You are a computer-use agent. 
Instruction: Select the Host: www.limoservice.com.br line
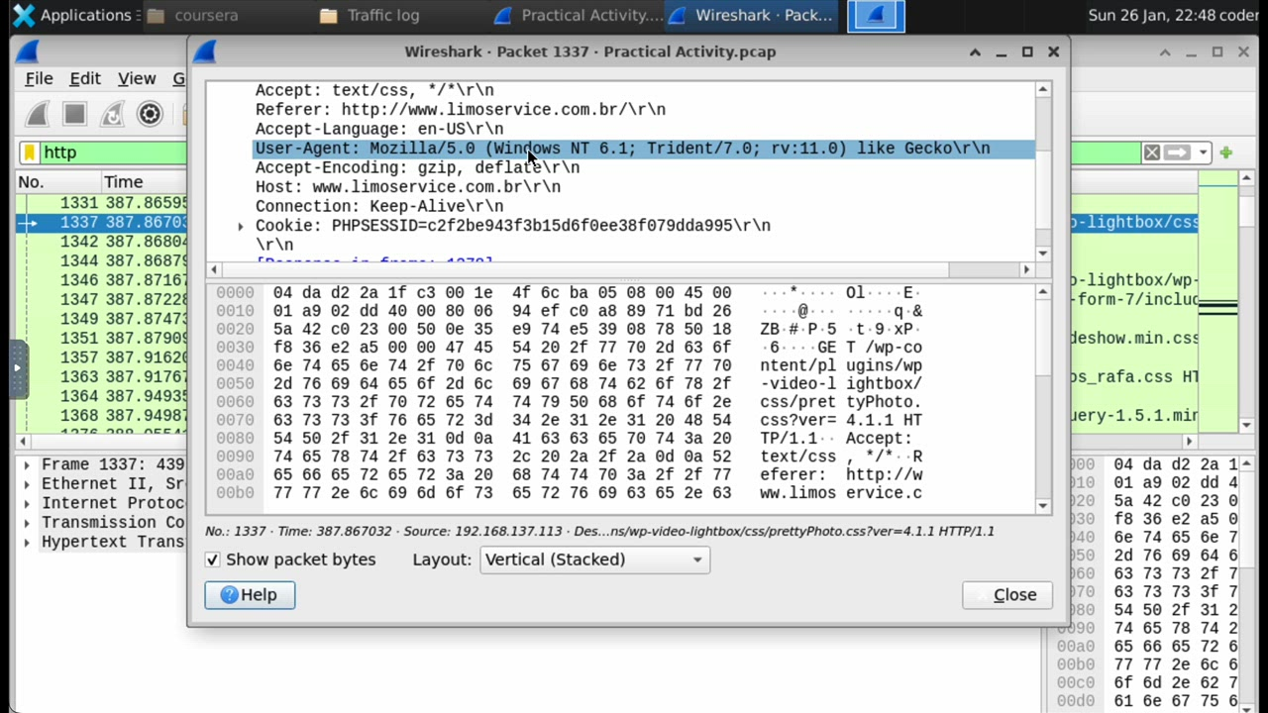(x=408, y=187)
